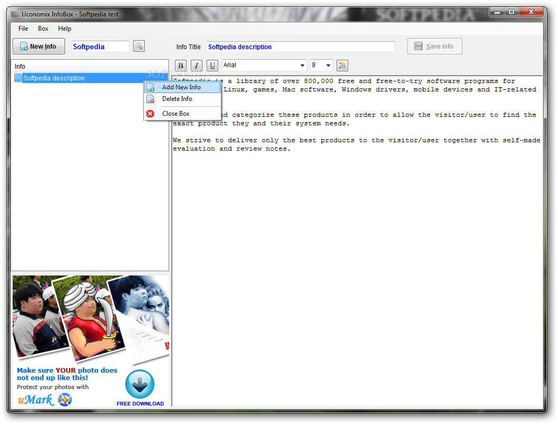Toggle Bold formatting
Image resolution: width=558 pixels, height=424 pixels.
point(181,66)
